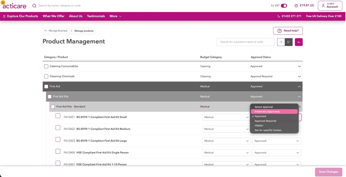Click the magenta download icon button
This screenshot has width=346, height=177.
pos(299,42)
